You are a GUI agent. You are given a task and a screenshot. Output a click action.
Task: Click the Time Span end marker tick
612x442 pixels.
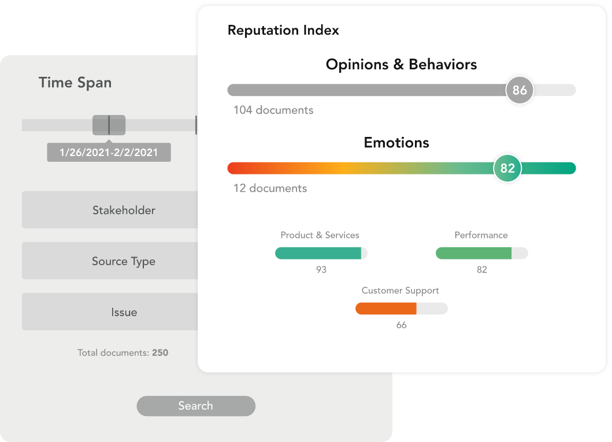[196, 125]
